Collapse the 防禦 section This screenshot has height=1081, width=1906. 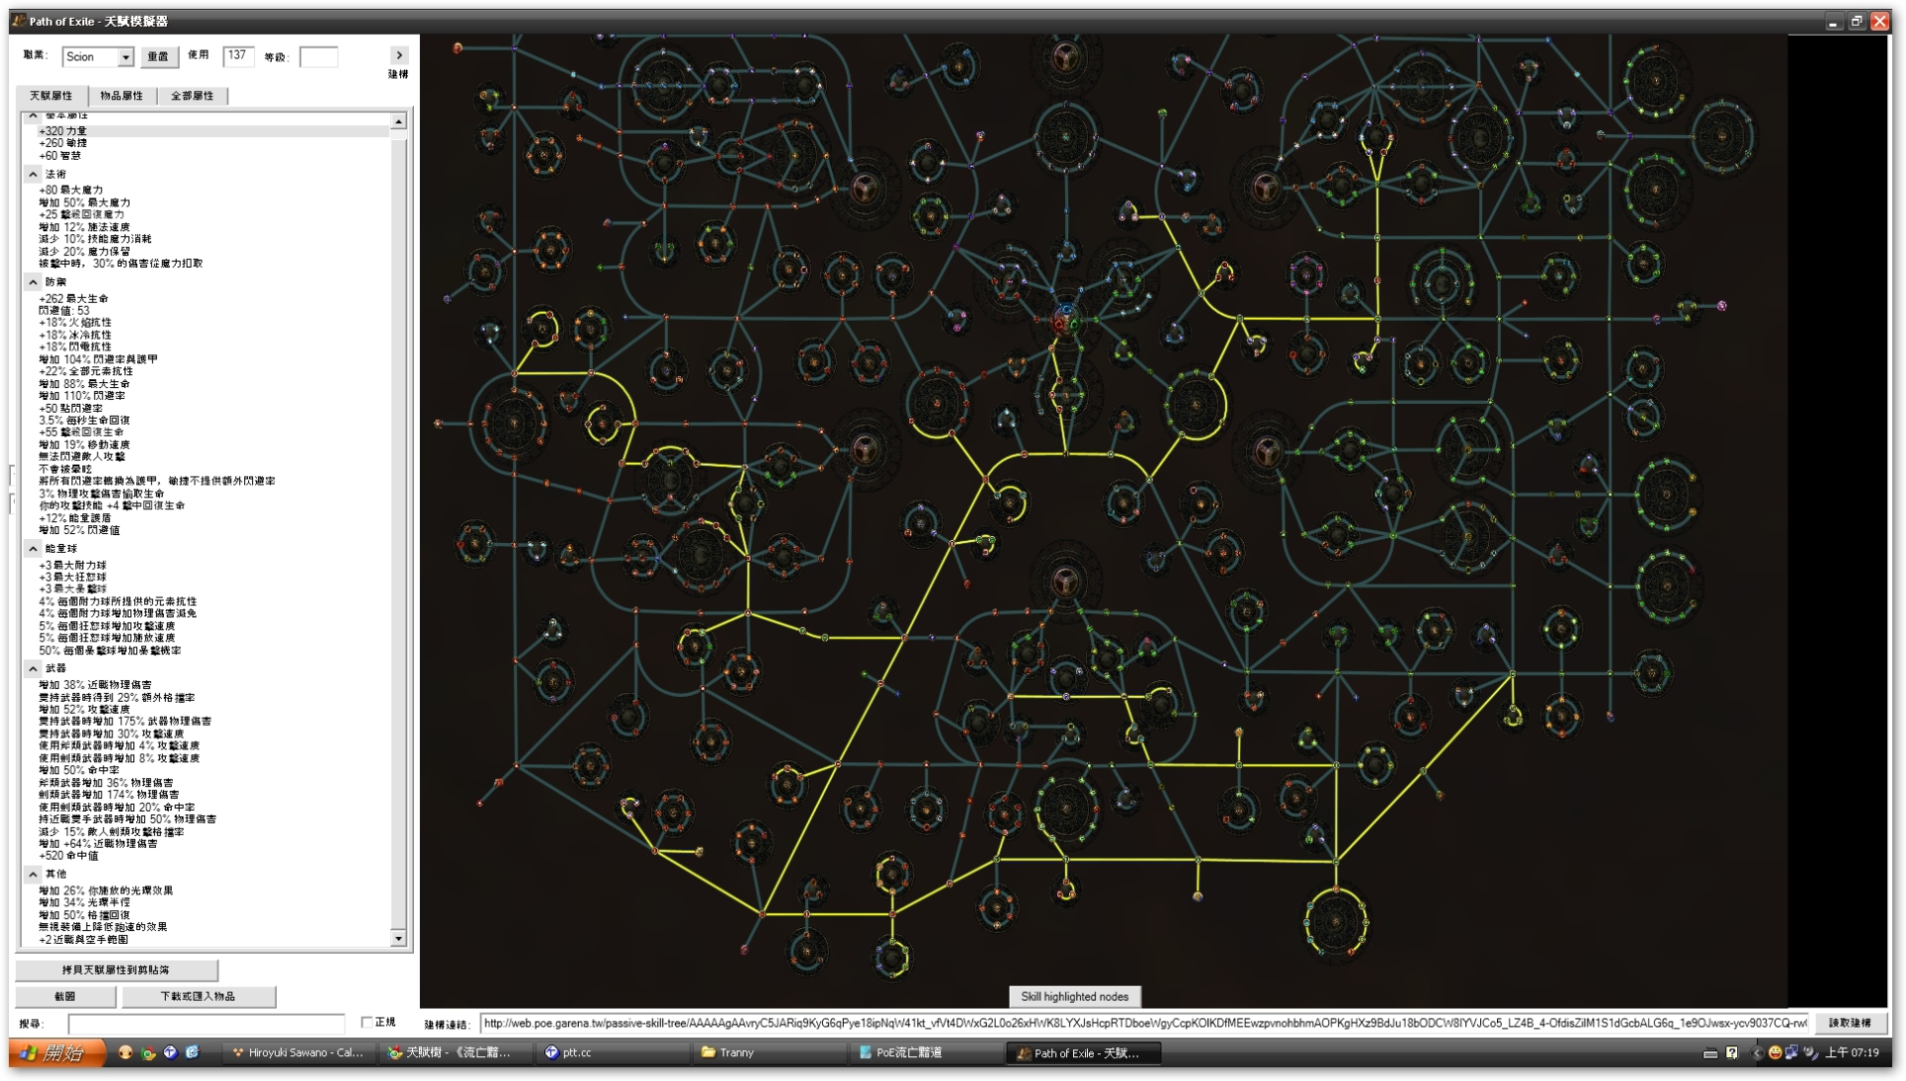pos(33,282)
